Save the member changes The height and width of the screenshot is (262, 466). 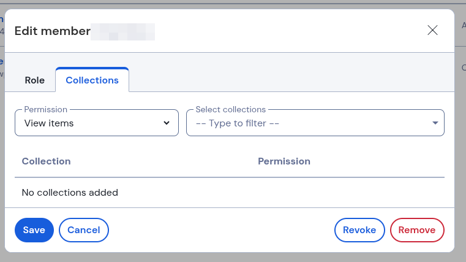pos(34,230)
